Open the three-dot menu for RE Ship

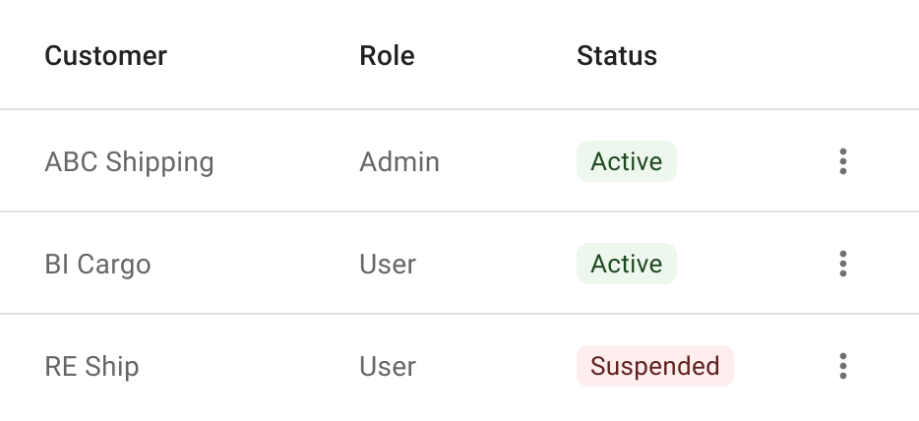843,366
